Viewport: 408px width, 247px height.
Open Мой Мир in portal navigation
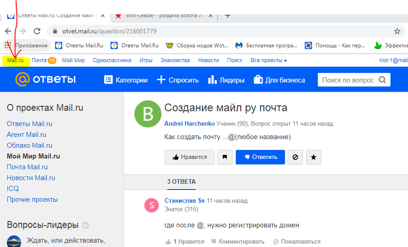pyautogui.click(x=73, y=60)
